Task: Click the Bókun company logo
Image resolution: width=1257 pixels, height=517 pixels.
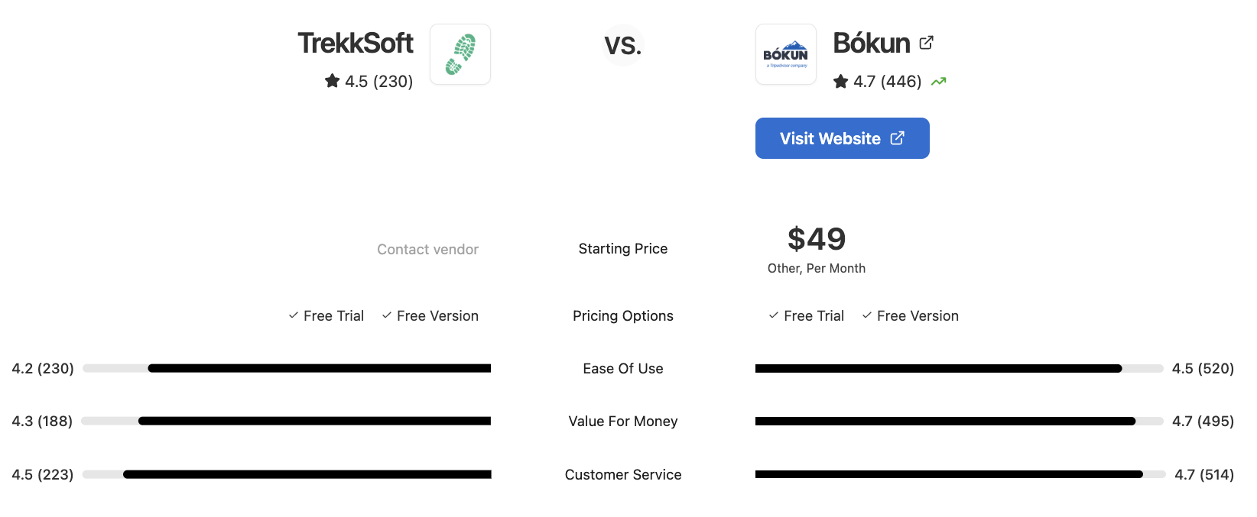Action: [x=785, y=53]
